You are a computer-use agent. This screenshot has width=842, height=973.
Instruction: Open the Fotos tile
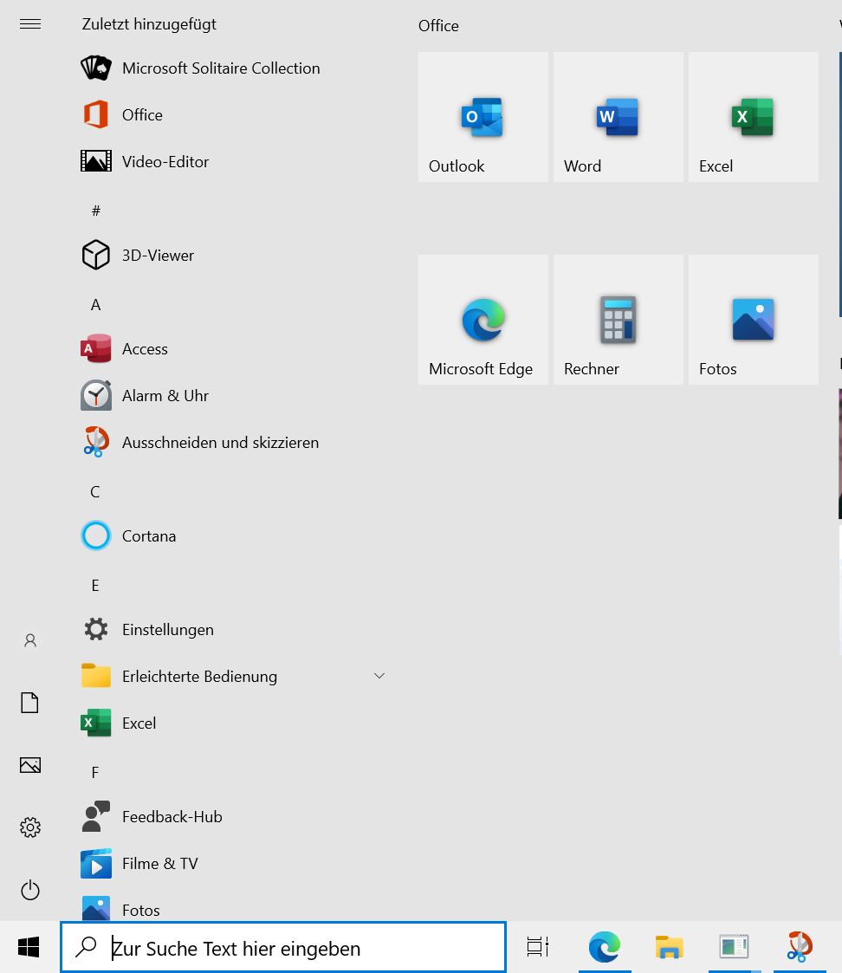coord(754,320)
